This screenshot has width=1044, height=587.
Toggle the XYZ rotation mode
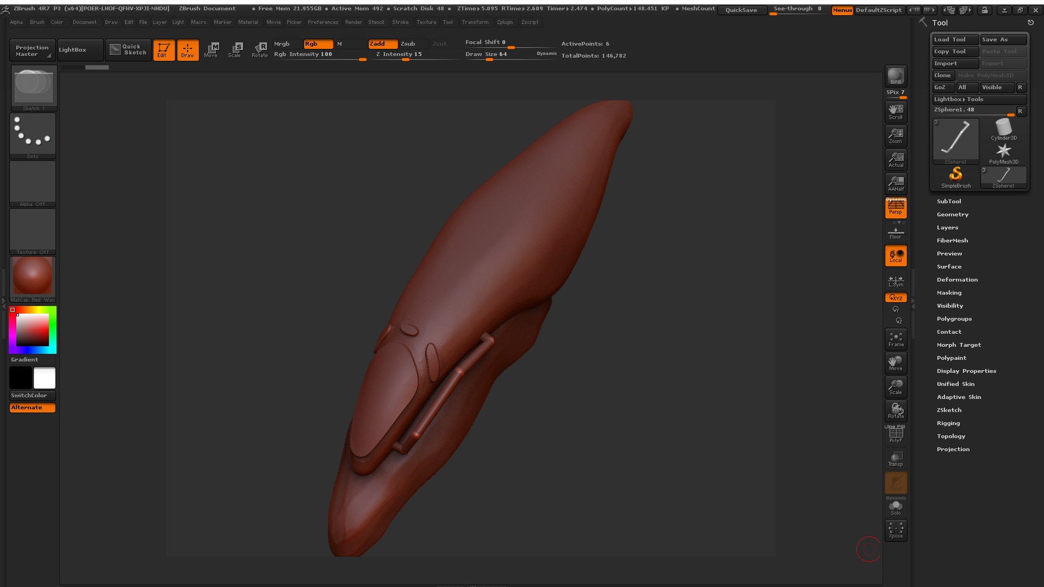(x=896, y=297)
